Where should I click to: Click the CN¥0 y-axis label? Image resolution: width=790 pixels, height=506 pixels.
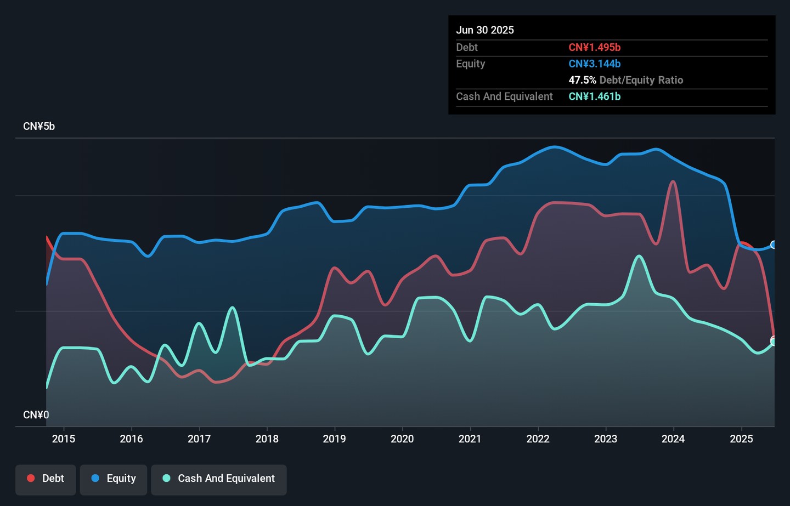[x=36, y=415]
